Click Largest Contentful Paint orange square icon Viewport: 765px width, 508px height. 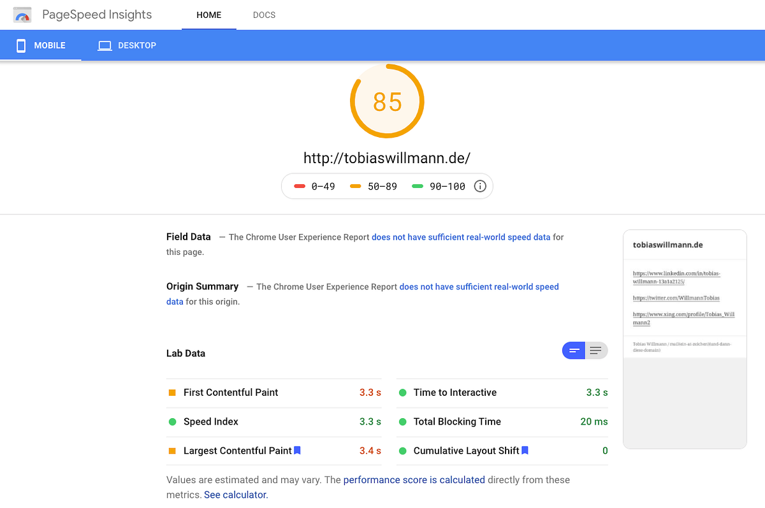[x=172, y=451]
